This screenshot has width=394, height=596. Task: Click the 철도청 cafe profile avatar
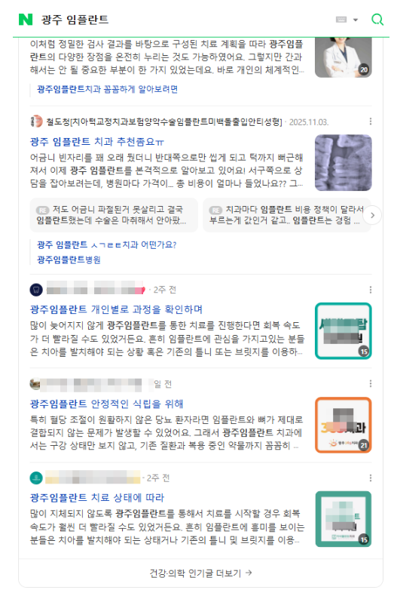[x=36, y=121]
